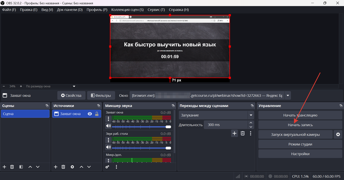The image size is (344, 180).
Task: Mute the Захват окна audio channel
Action: (x=108, y=126)
